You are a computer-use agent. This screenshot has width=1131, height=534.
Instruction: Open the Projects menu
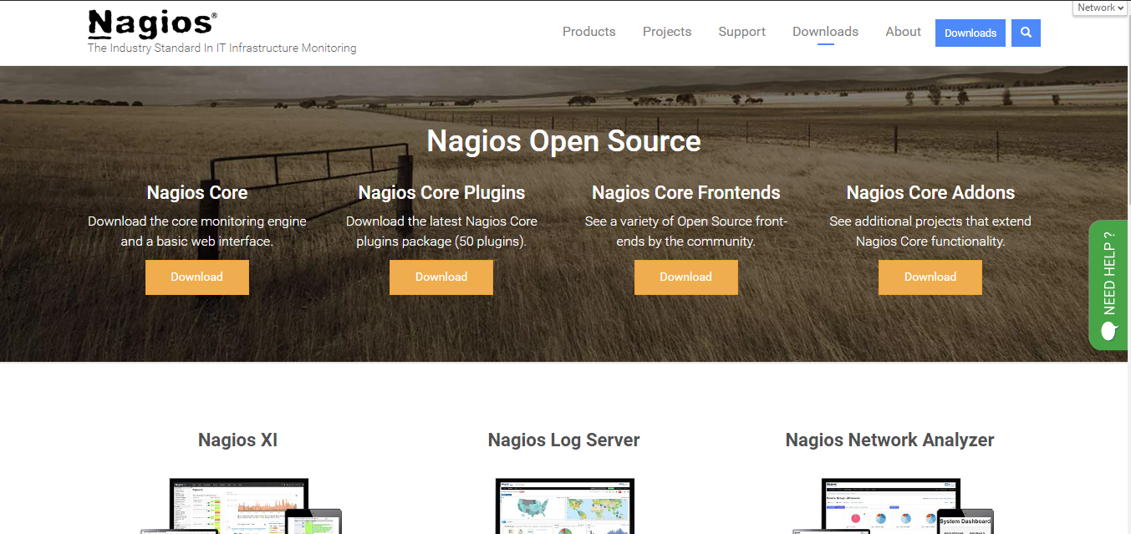667,32
